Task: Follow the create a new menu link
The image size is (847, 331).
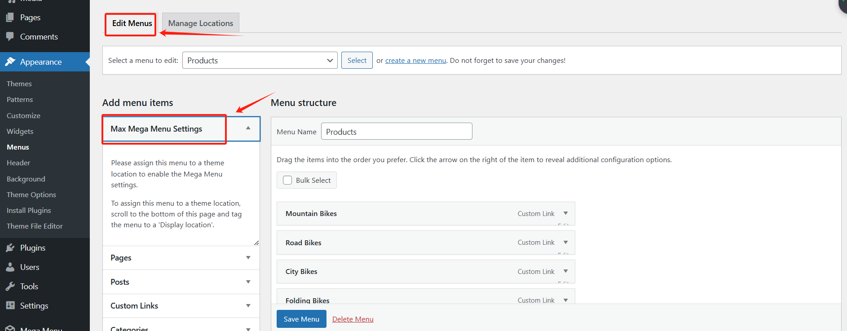Action: pos(415,61)
